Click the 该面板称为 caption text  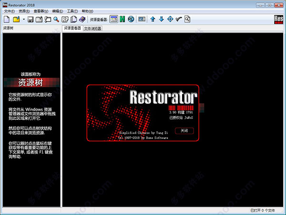click(31, 74)
